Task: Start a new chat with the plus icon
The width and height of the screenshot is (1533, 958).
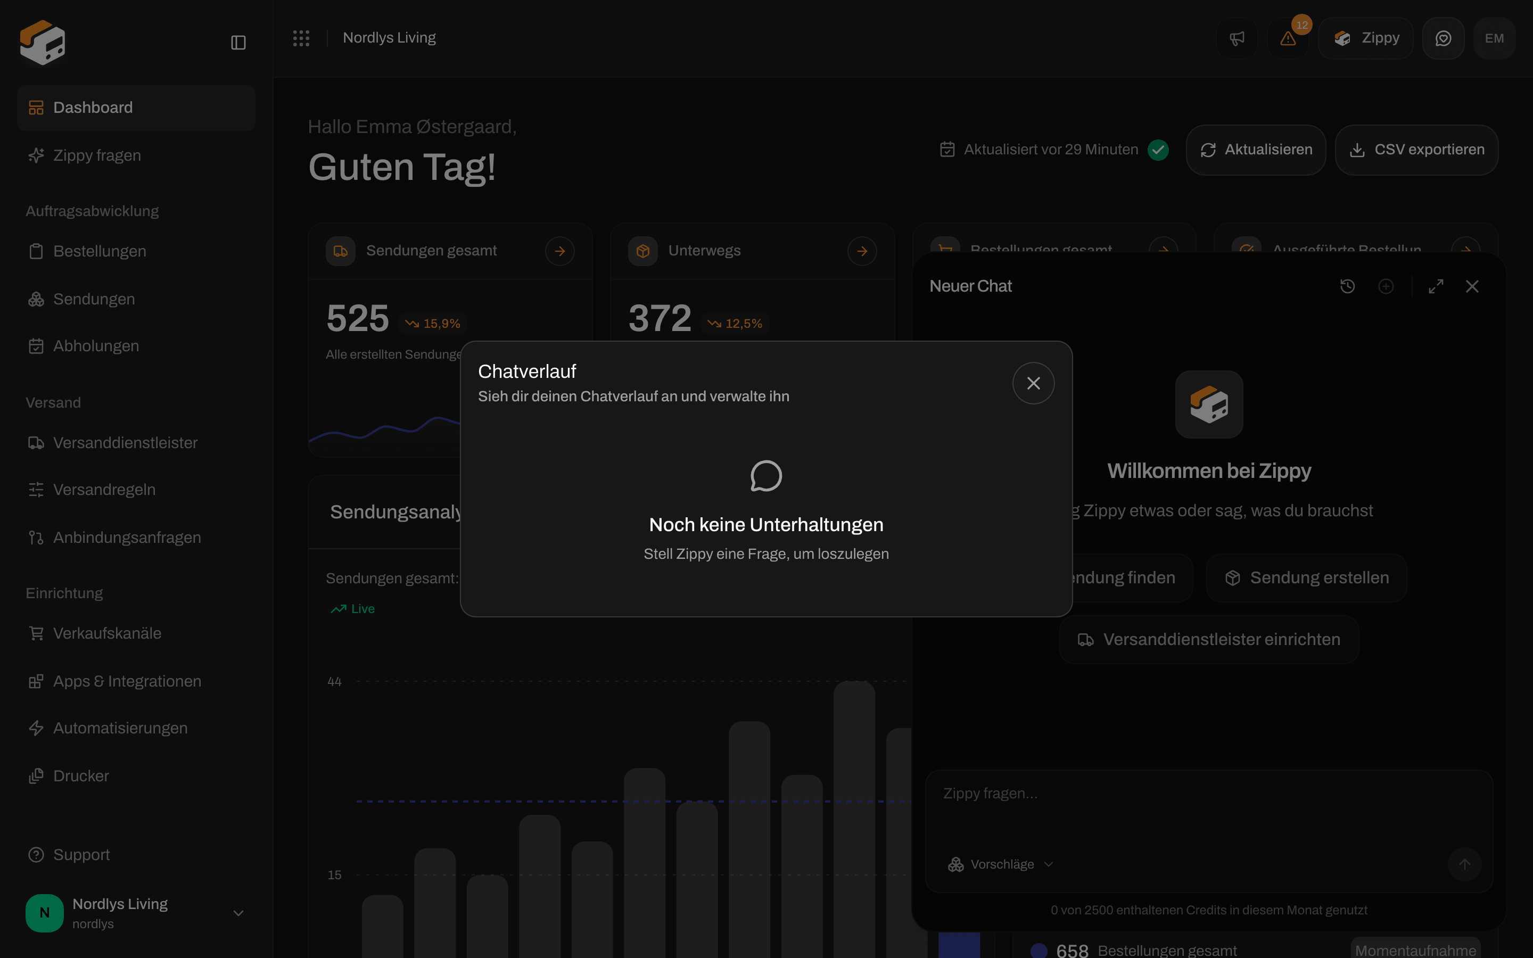Action: [x=1386, y=286]
